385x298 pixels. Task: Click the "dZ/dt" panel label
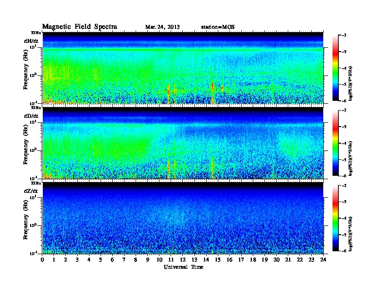31,191
